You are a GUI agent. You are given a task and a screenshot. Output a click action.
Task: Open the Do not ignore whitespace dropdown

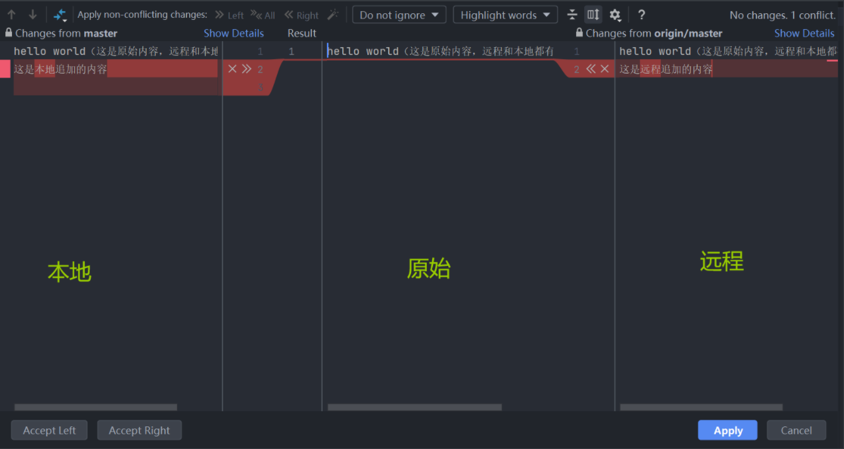(398, 14)
